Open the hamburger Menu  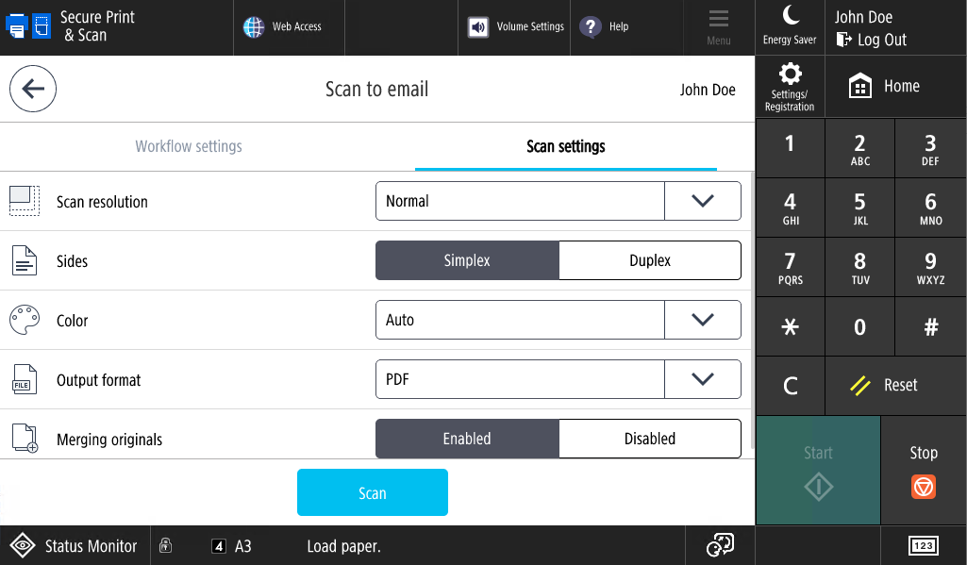(719, 27)
